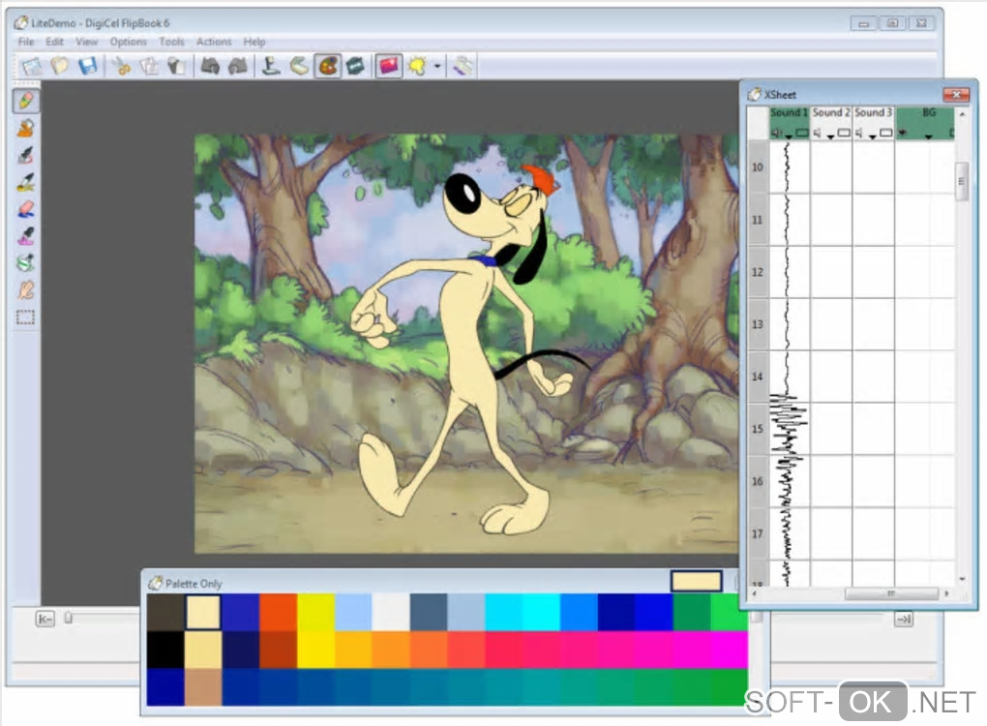This screenshot has height=726, width=987.
Task: Pick the cream swatch in top palette row
Action: tap(202, 612)
